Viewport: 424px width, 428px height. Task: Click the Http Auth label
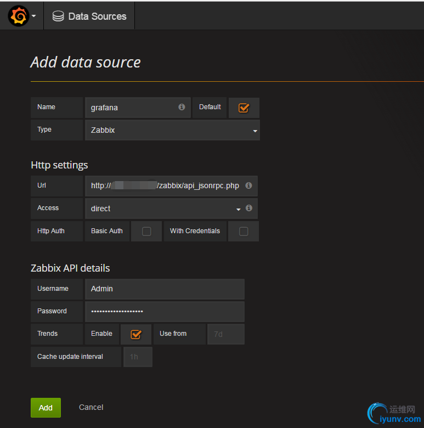coord(51,231)
